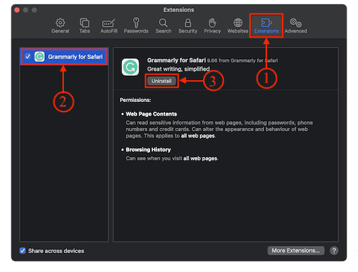Viewport: 358px width, 272px height.
Task: Click the Extensions window title bar
Action: pos(179,10)
